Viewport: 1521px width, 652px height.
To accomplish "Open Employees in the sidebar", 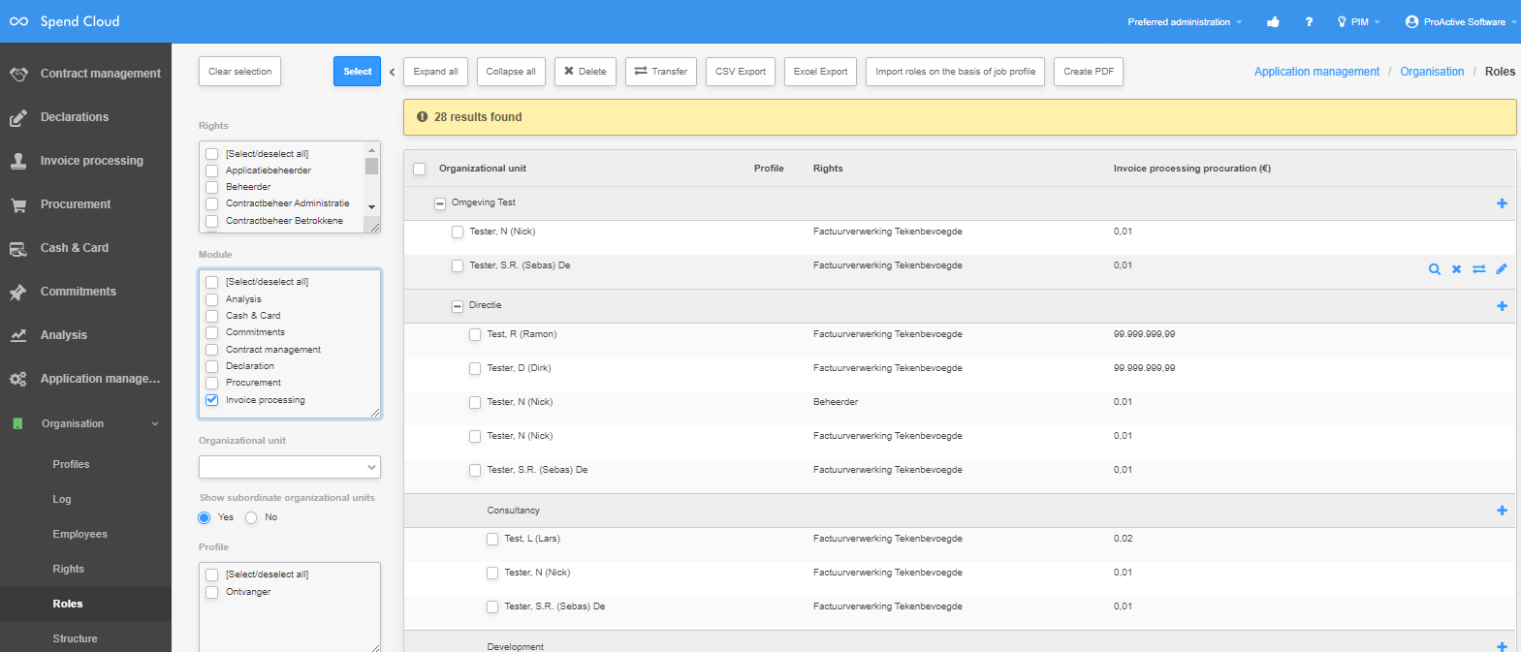I will click(80, 534).
